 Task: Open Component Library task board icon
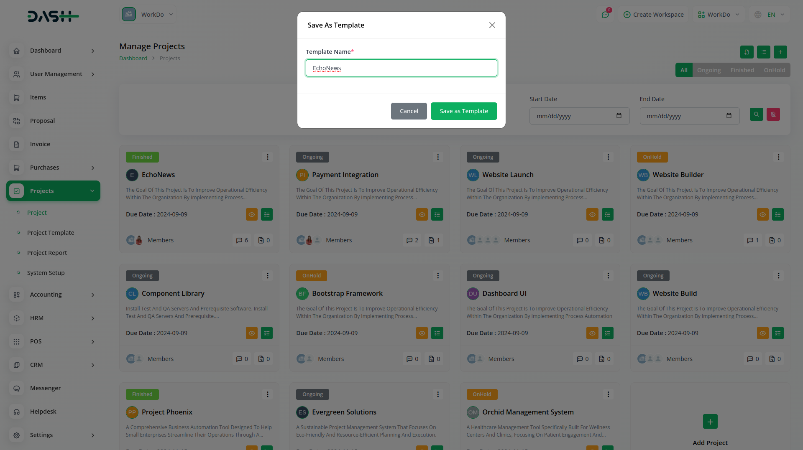click(267, 333)
